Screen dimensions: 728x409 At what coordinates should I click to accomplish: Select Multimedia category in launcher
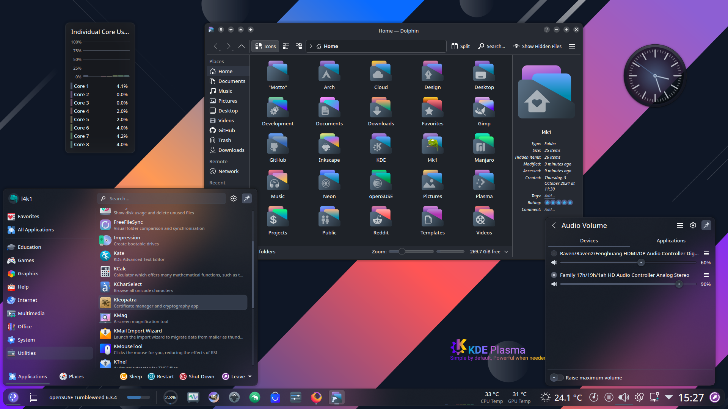pos(50,313)
